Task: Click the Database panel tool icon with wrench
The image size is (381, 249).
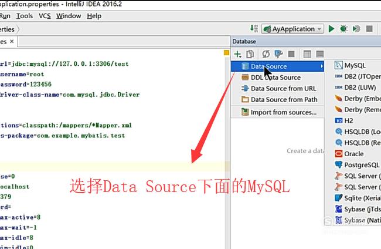Action: pos(278,54)
